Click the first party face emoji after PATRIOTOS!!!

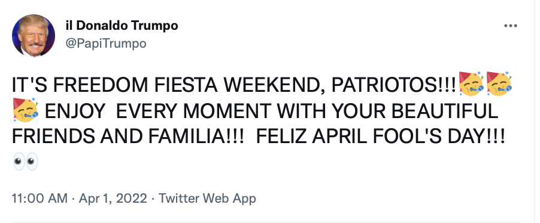(471, 84)
